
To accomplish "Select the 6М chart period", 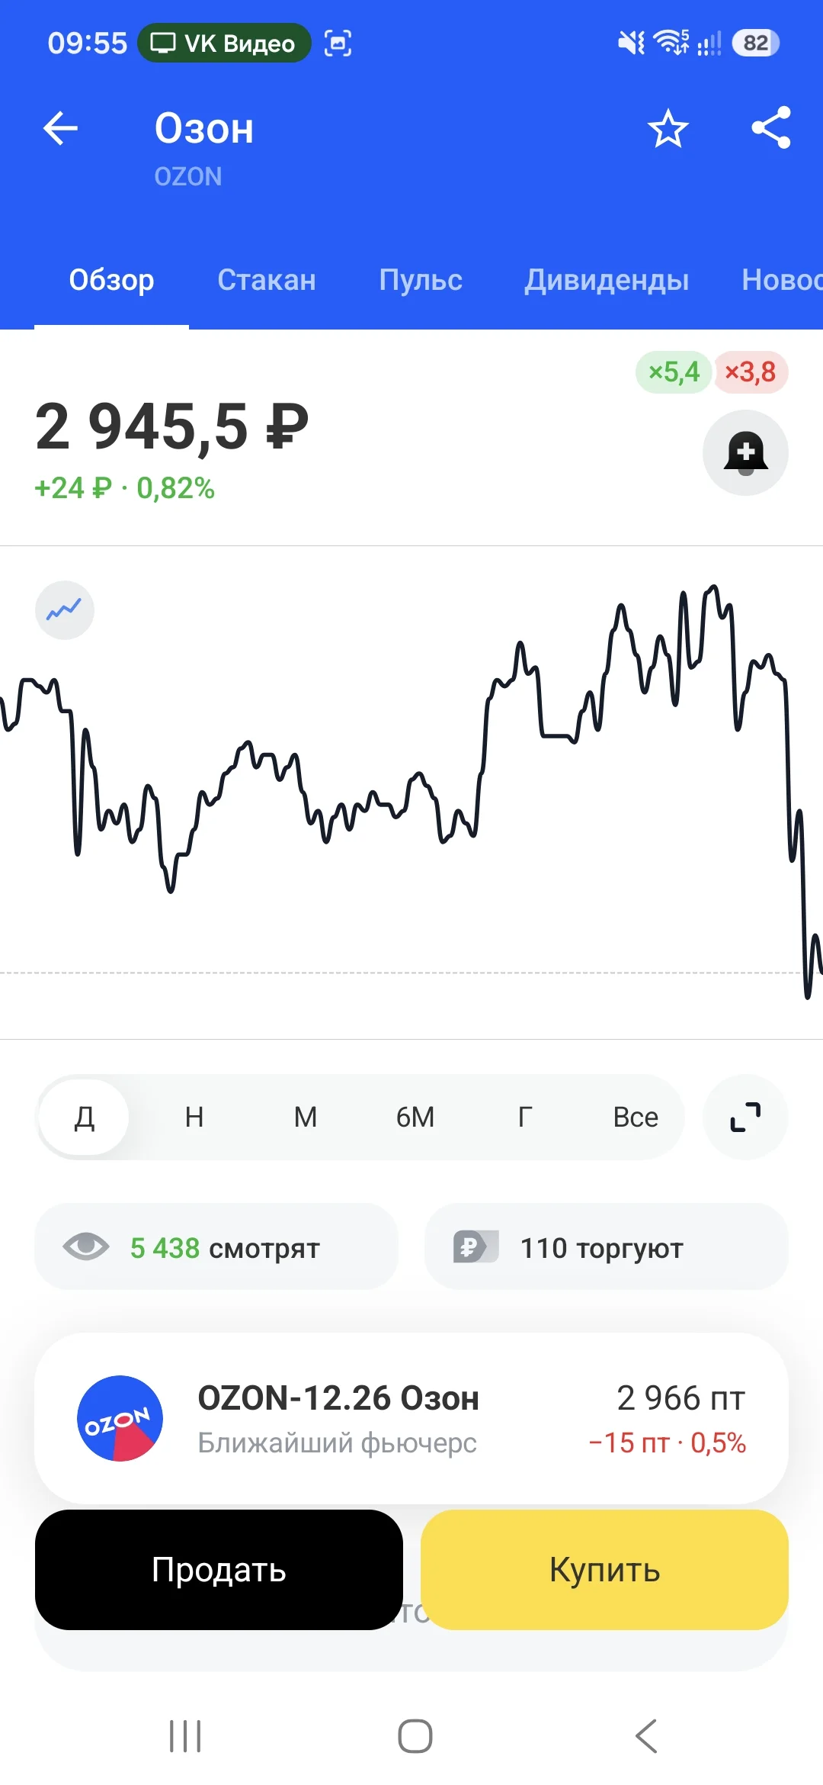I will [x=415, y=1117].
